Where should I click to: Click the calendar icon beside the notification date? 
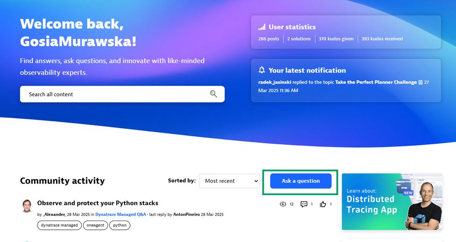[x=420, y=83]
